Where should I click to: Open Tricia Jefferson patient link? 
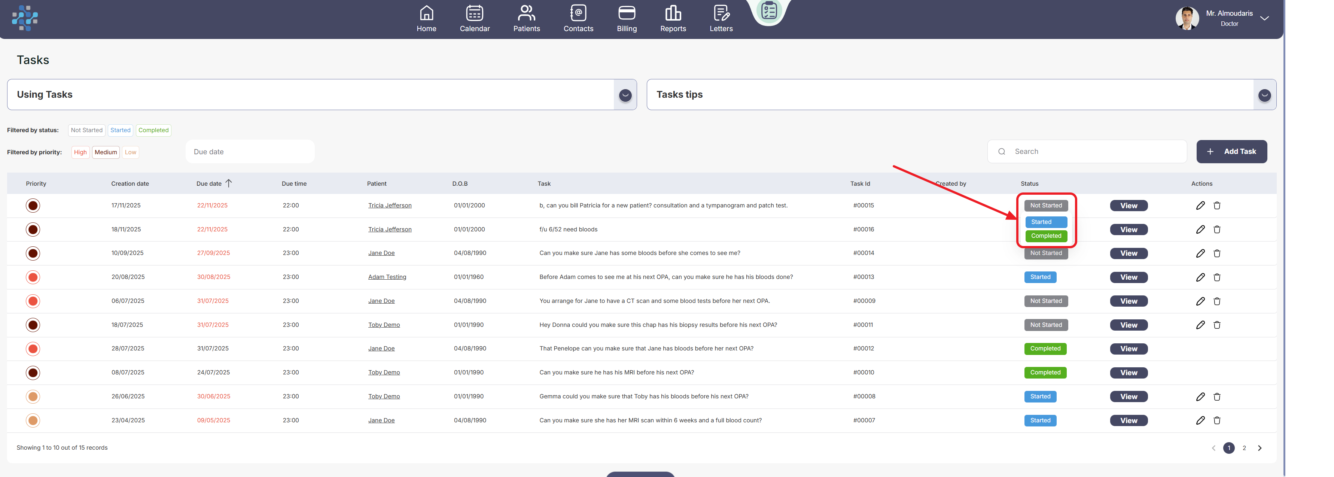389,206
